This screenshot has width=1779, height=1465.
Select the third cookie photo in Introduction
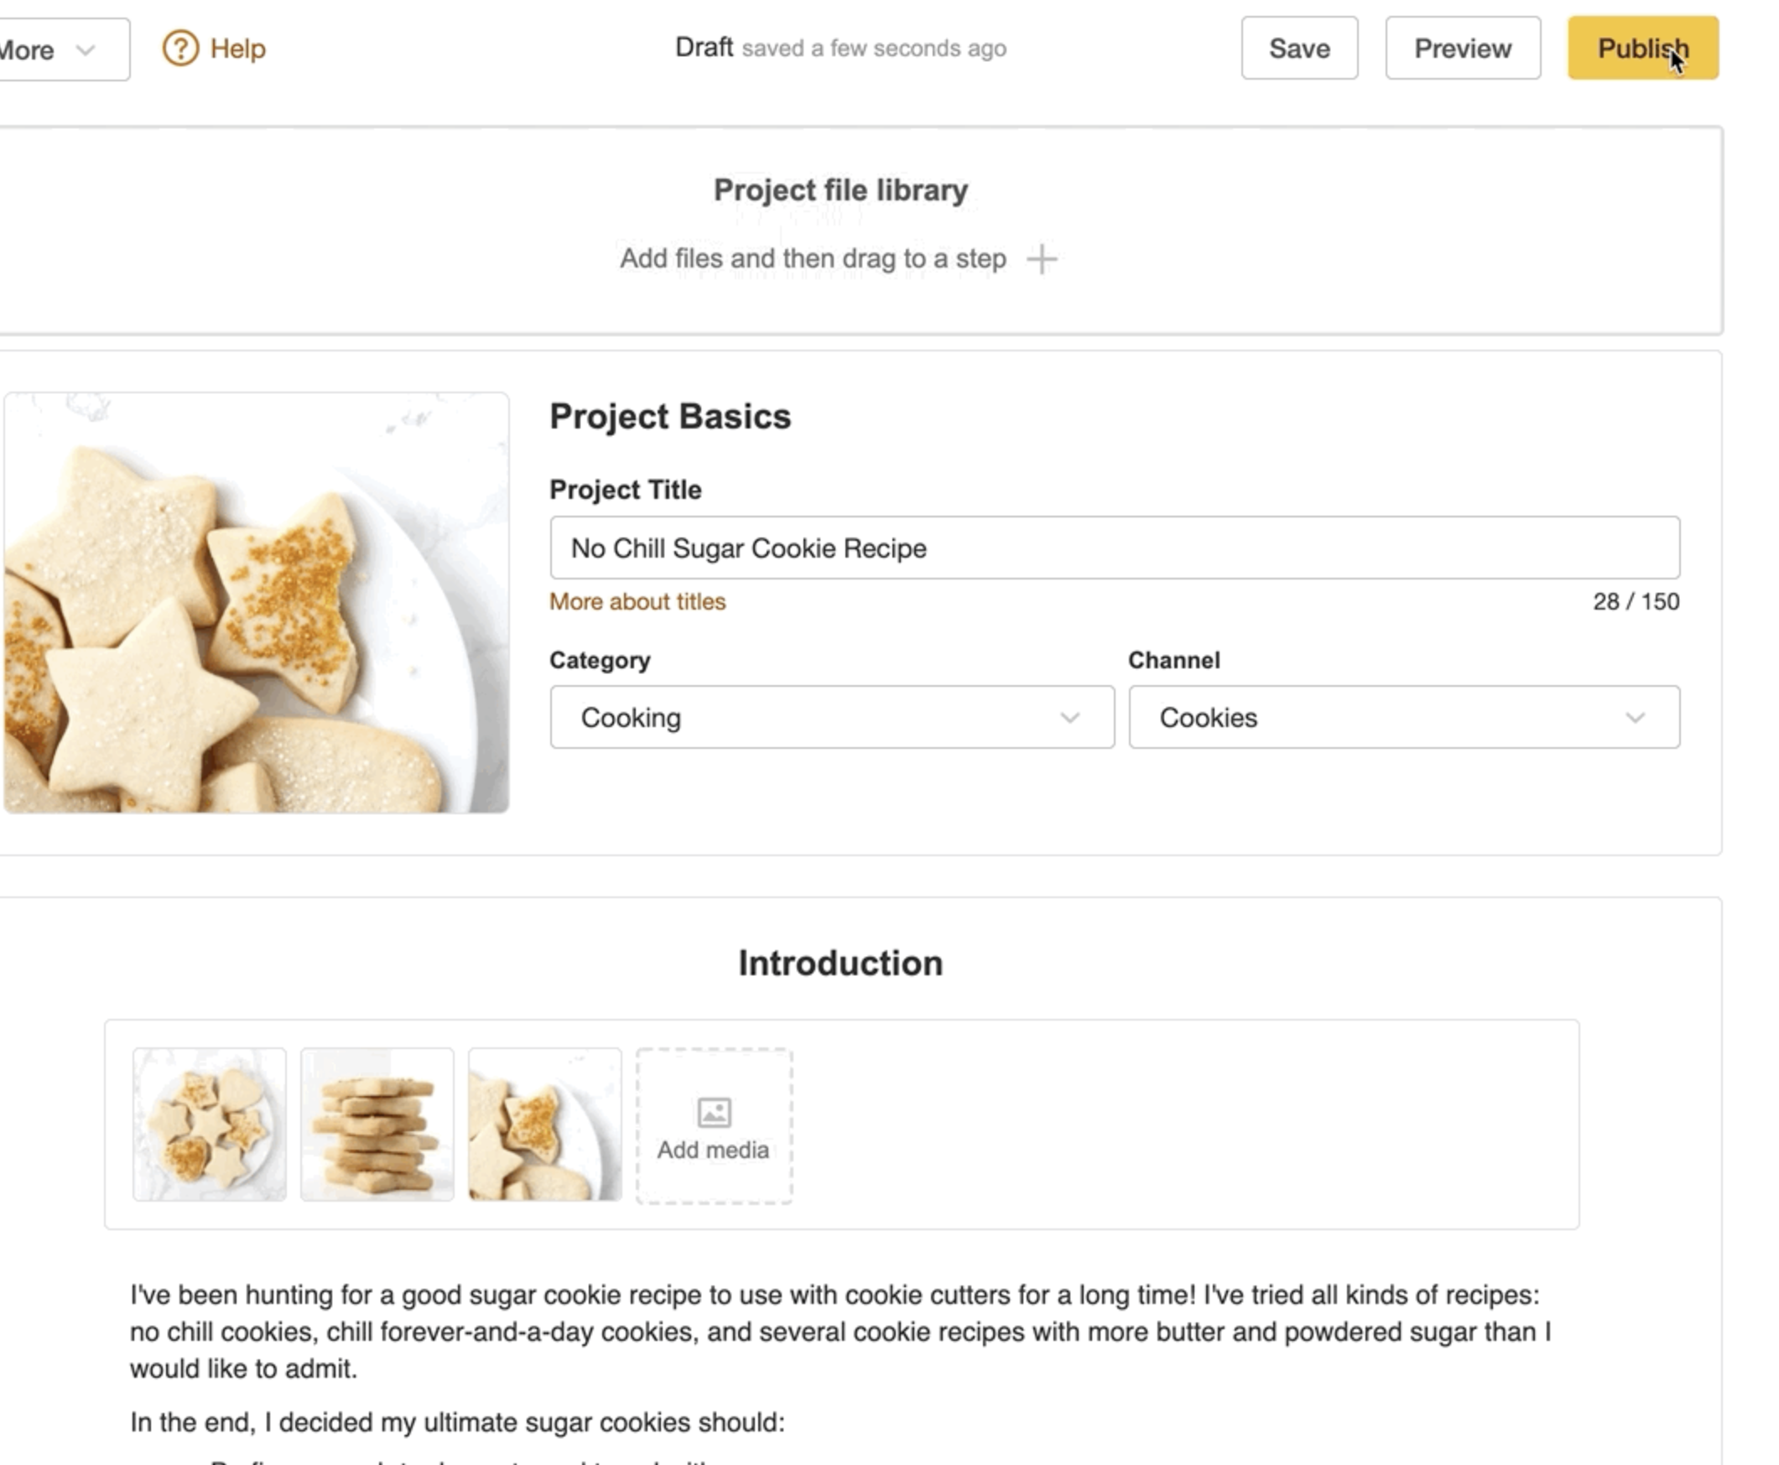pos(544,1121)
